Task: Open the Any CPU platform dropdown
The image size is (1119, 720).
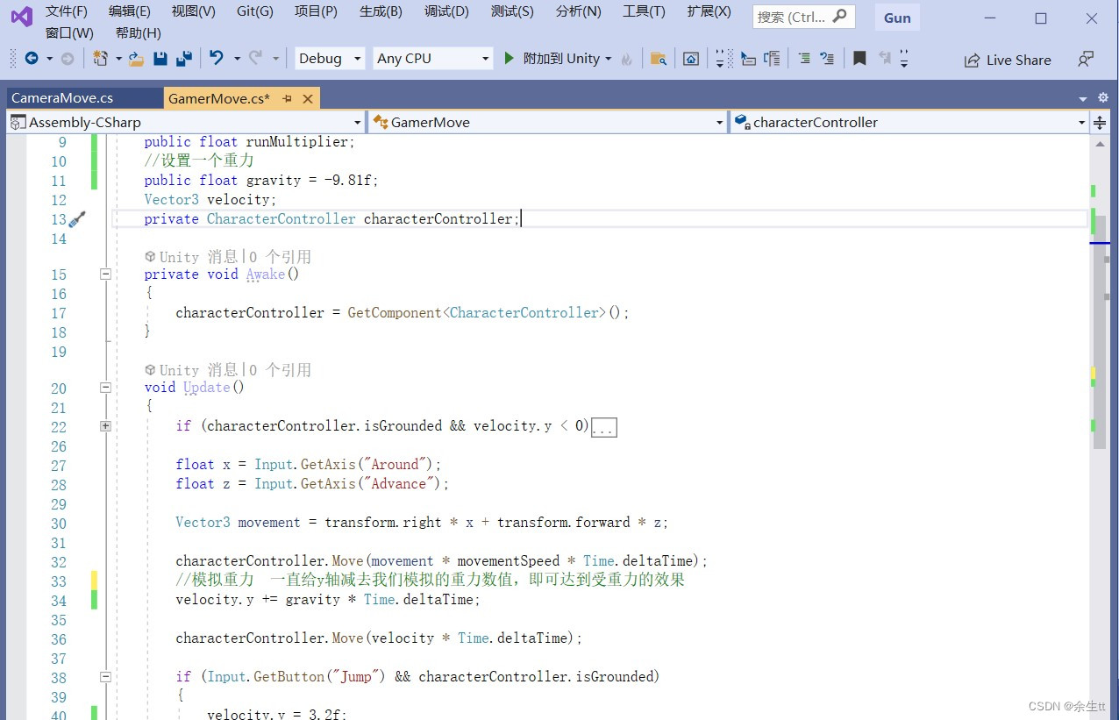Action: coord(432,58)
